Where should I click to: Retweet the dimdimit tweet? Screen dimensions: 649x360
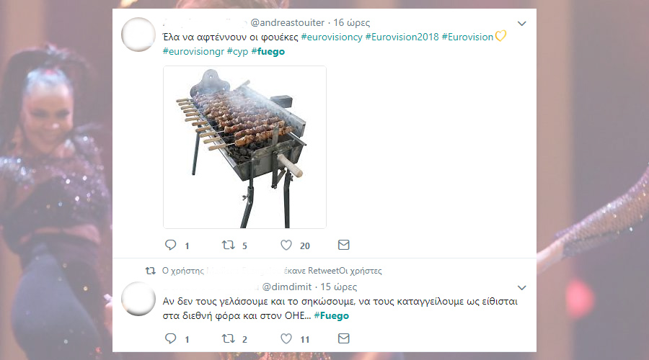click(228, 339)
